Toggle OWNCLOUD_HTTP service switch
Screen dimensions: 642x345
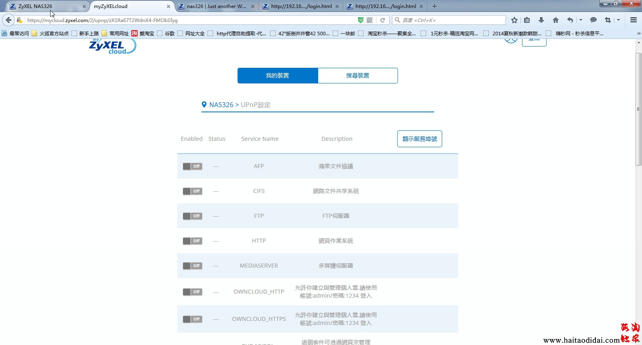coord(193,292)
